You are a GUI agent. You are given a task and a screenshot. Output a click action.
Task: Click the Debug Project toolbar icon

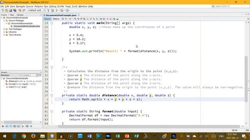click(62, 10)
